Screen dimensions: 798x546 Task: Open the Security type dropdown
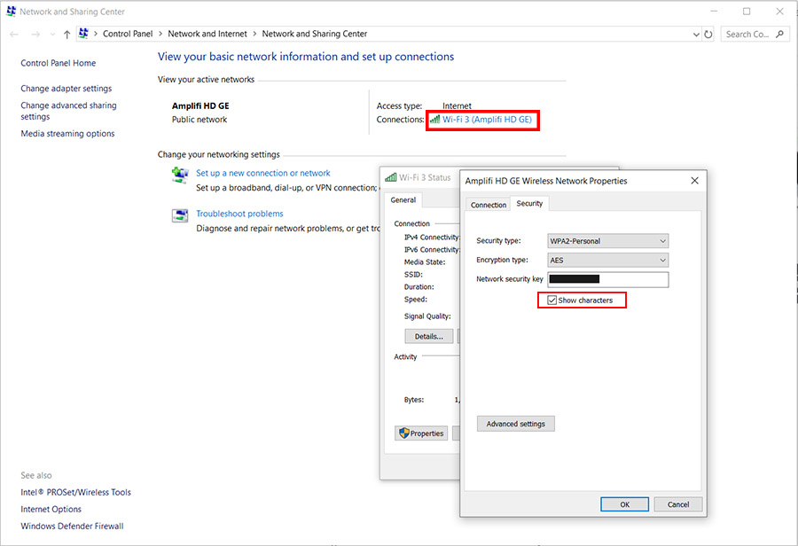coord(607,241)
